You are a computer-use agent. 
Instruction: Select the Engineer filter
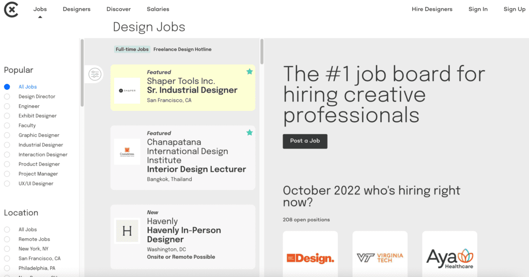tap(7, 106)
